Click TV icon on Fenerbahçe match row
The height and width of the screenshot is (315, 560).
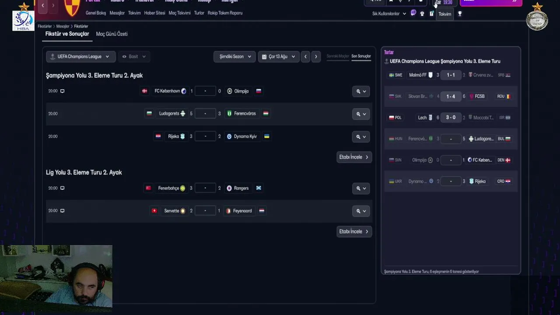62,188
